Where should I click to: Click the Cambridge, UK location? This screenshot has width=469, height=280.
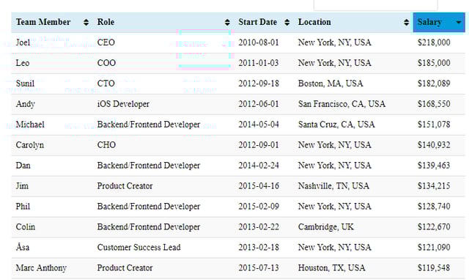pos(325,227)
